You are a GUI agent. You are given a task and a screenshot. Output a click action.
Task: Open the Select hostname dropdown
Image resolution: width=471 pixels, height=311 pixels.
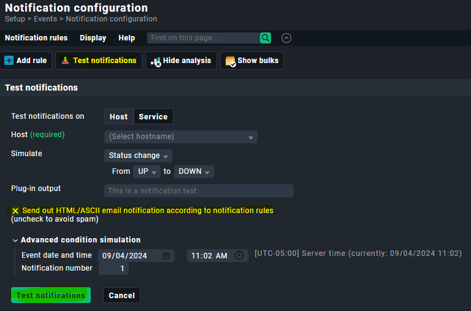tap(181, 137)
